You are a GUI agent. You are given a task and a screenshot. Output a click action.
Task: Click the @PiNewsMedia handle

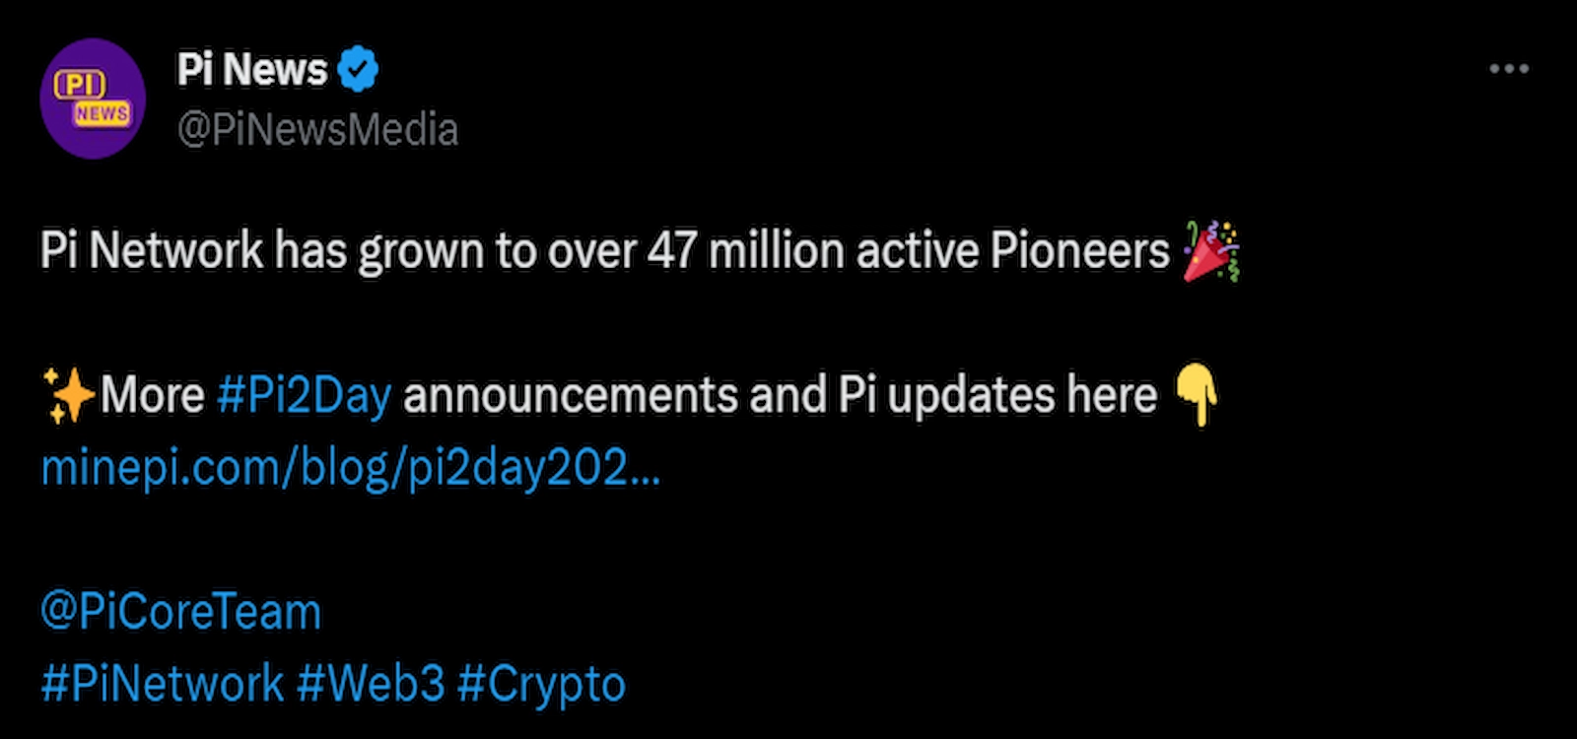click(x=317, y=126)
